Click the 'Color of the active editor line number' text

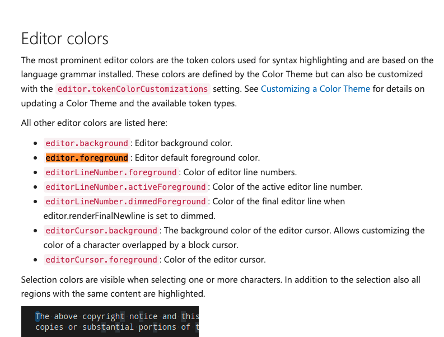pyautogui.click(x=287, y=187)
